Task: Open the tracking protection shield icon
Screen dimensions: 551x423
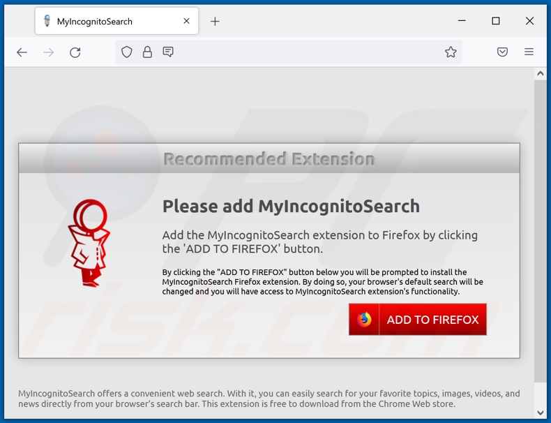Action: 126,52
